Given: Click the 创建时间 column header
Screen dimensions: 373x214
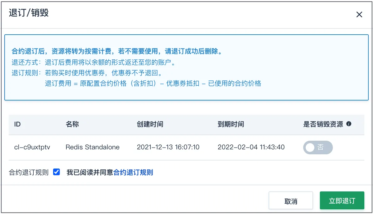Looking at the screenshot, I should coord(150,124).
